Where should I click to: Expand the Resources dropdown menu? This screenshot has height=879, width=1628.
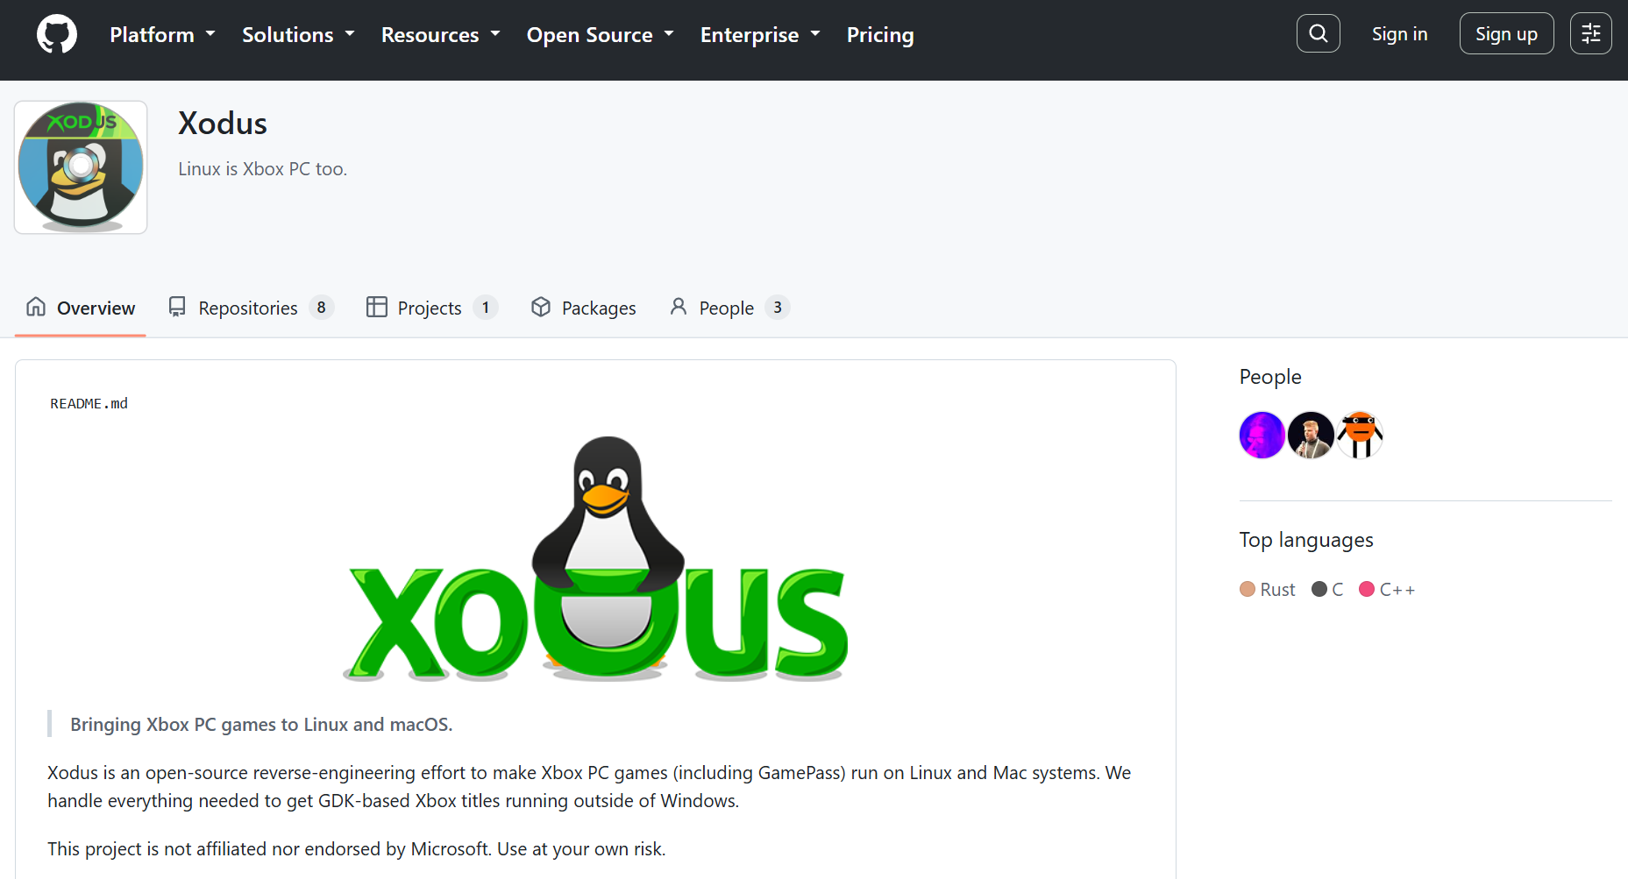click(440, 35)
